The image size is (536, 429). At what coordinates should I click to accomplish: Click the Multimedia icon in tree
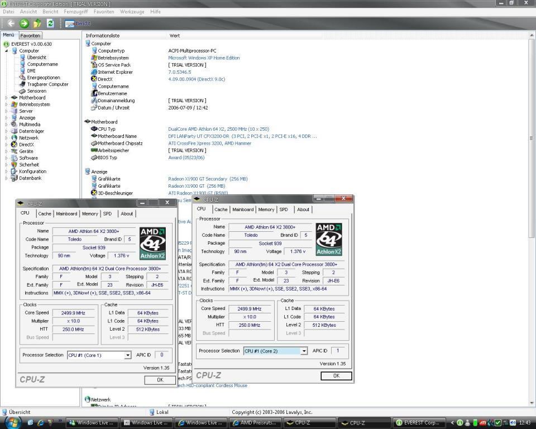tap(14, 125)
